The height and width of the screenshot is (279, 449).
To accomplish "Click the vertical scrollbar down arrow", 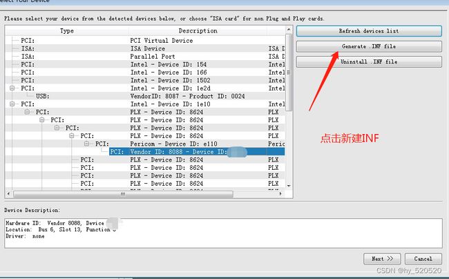I will [x=289, y=186].
